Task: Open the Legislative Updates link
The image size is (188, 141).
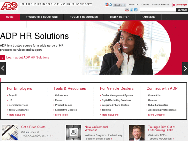Action: [66, 110]
